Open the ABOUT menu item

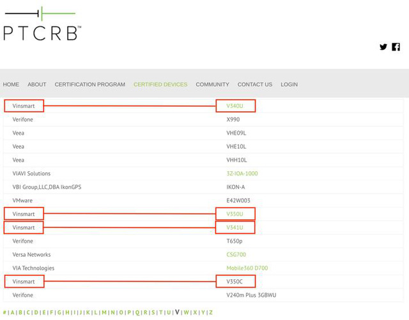[x=37, y=84]
